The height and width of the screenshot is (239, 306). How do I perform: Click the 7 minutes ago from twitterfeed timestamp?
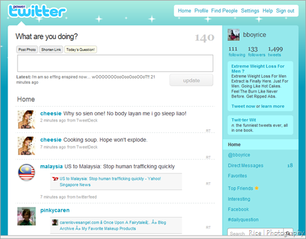68,197
